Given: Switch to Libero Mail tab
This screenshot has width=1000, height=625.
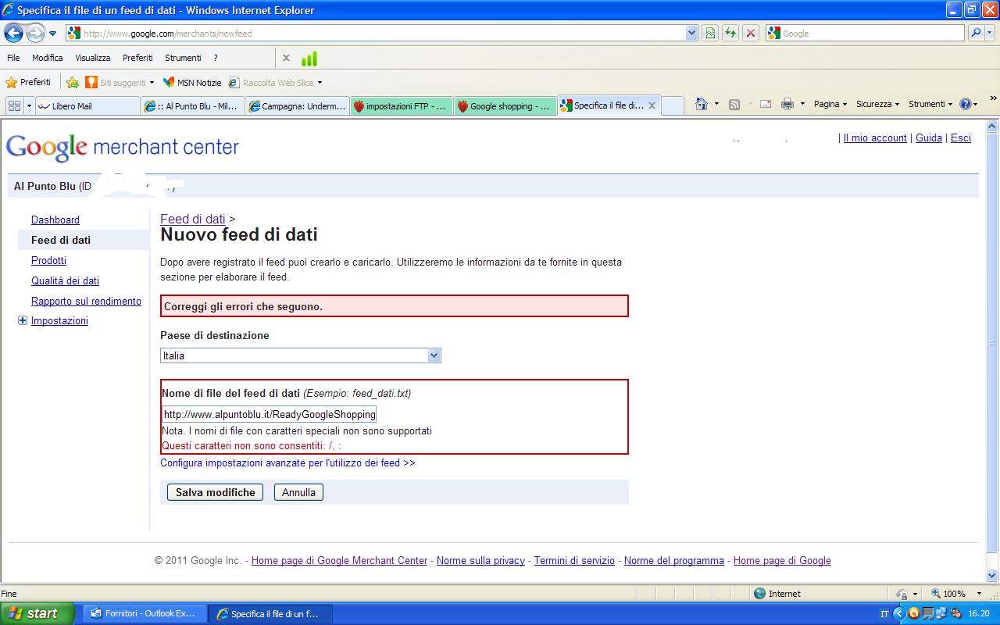Looking at the screenshot, I should point(87,106).
